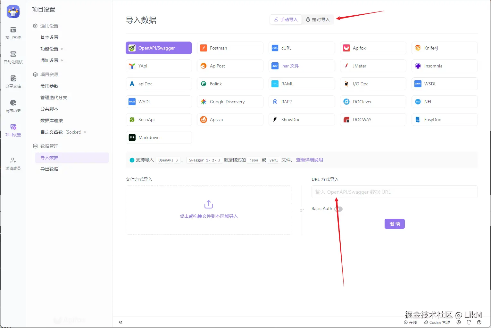
Task: Open 基本设置 settings page
Action: point(49,37)
